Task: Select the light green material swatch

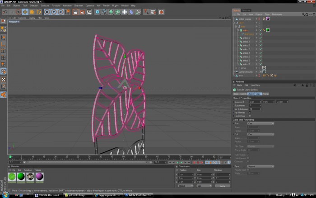Action: coord(12,177)
